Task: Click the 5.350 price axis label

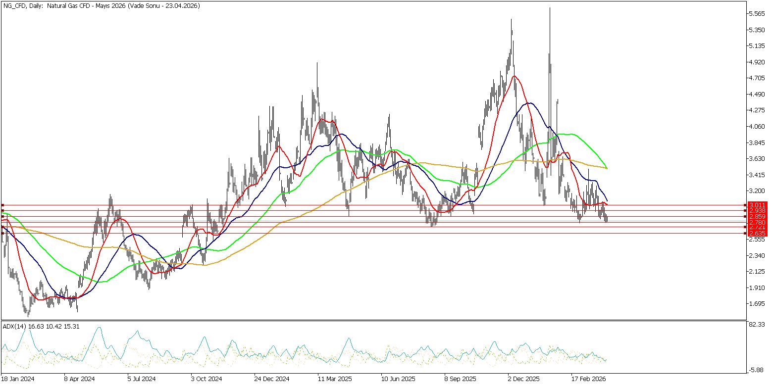Action: (x=758, y=30)
